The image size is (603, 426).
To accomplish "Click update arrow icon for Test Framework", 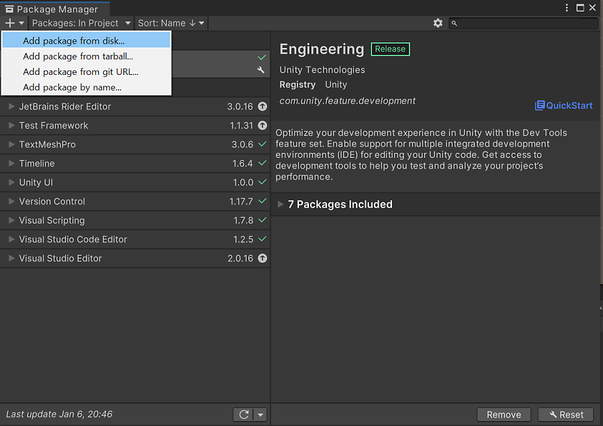I will [x=262, y=125].
